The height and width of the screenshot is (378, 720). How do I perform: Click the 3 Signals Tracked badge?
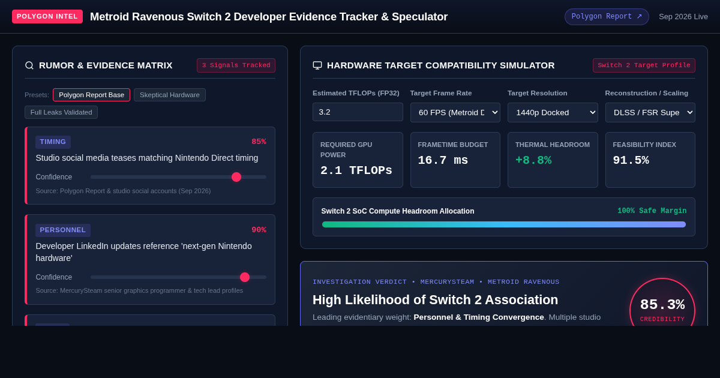pyautogui.click(x=236, y=65)
